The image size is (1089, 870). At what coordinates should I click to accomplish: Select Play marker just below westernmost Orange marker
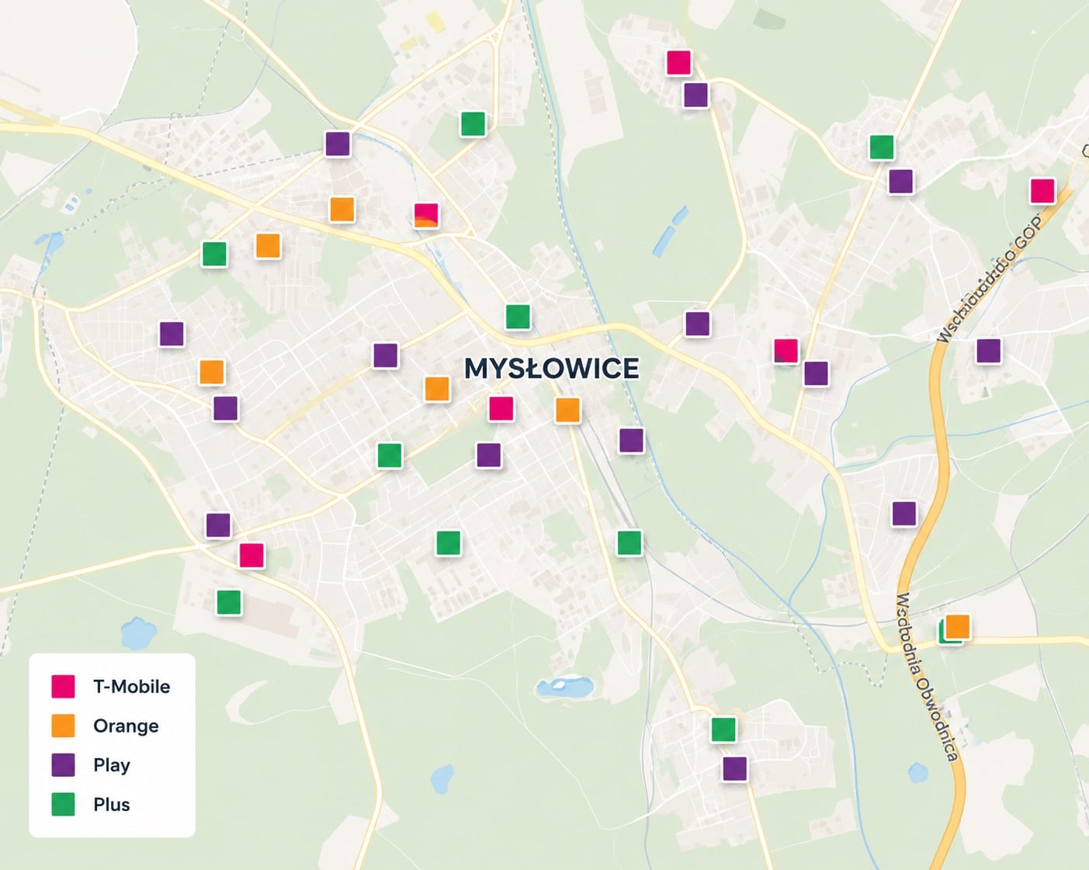coord(226,408)
